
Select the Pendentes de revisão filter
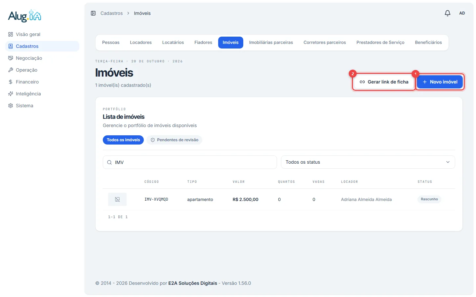click(x=174, y=140)
